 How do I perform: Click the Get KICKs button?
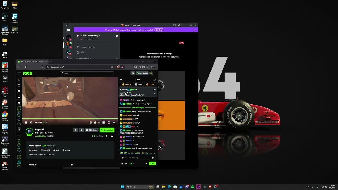(142, 73)
